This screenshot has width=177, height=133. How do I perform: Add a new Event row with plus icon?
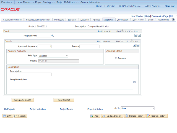[136, 35]
